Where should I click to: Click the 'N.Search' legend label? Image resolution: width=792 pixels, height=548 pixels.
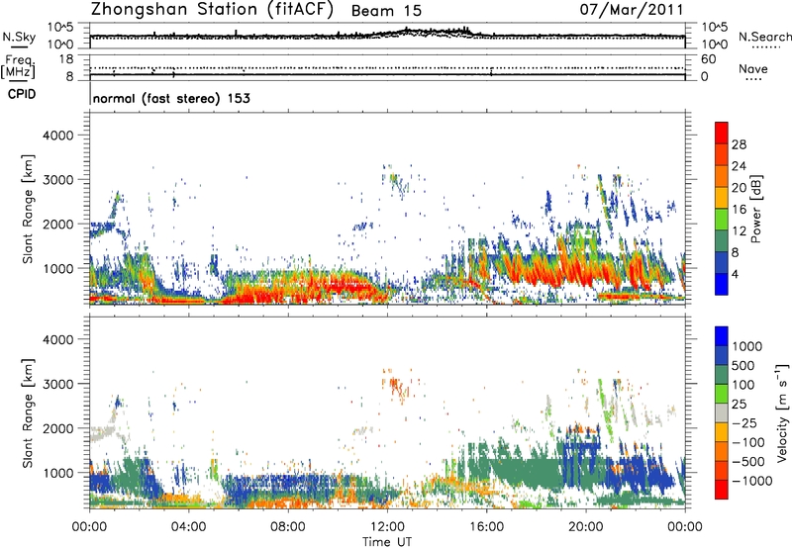764,37
